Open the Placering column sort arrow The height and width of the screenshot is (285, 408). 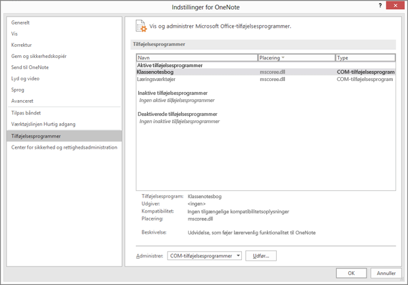point(283,57)
